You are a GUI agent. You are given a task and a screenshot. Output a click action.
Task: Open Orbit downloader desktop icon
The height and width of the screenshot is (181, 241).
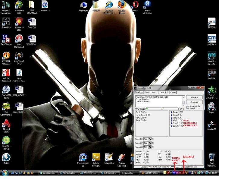coord(6,159)
